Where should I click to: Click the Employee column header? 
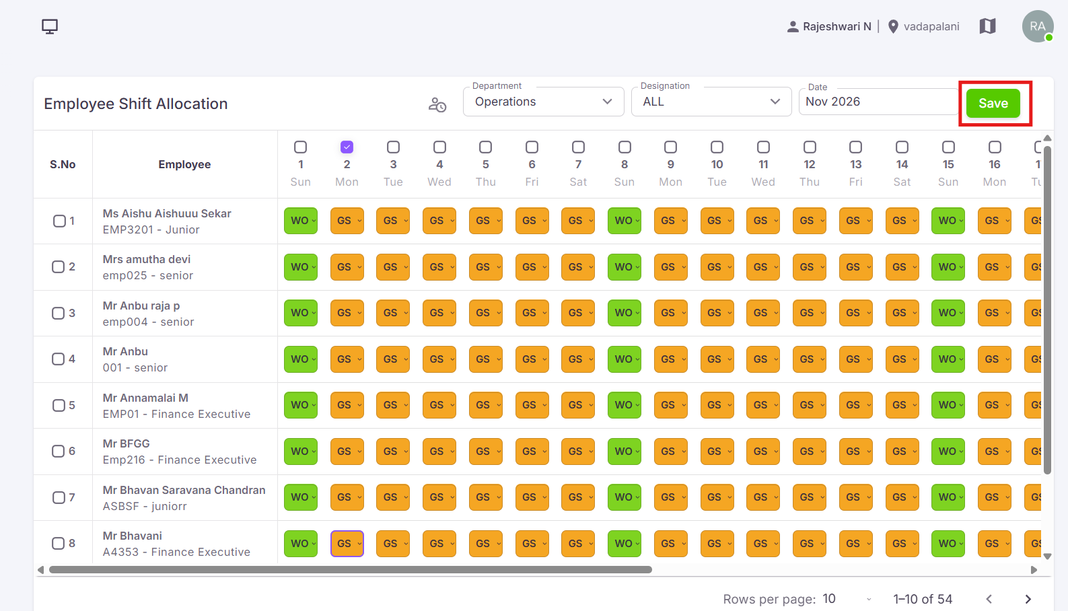coord(184,164)
